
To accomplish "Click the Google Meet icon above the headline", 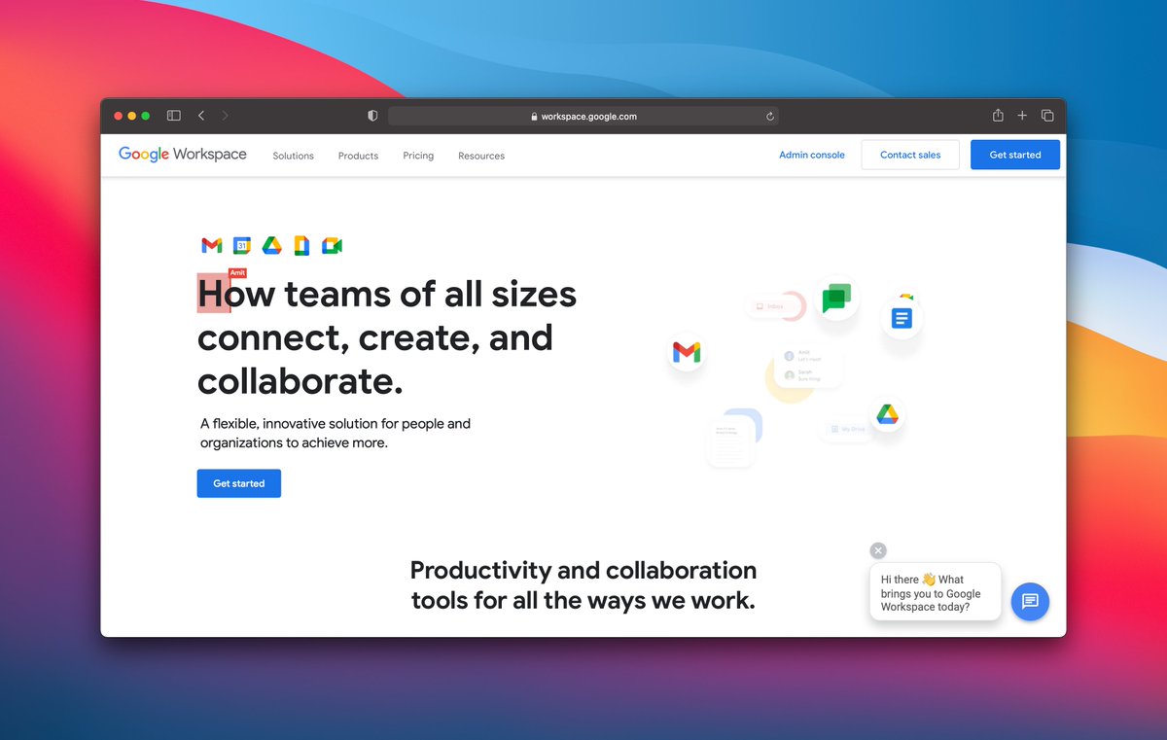I will click(x=333, y=246).
